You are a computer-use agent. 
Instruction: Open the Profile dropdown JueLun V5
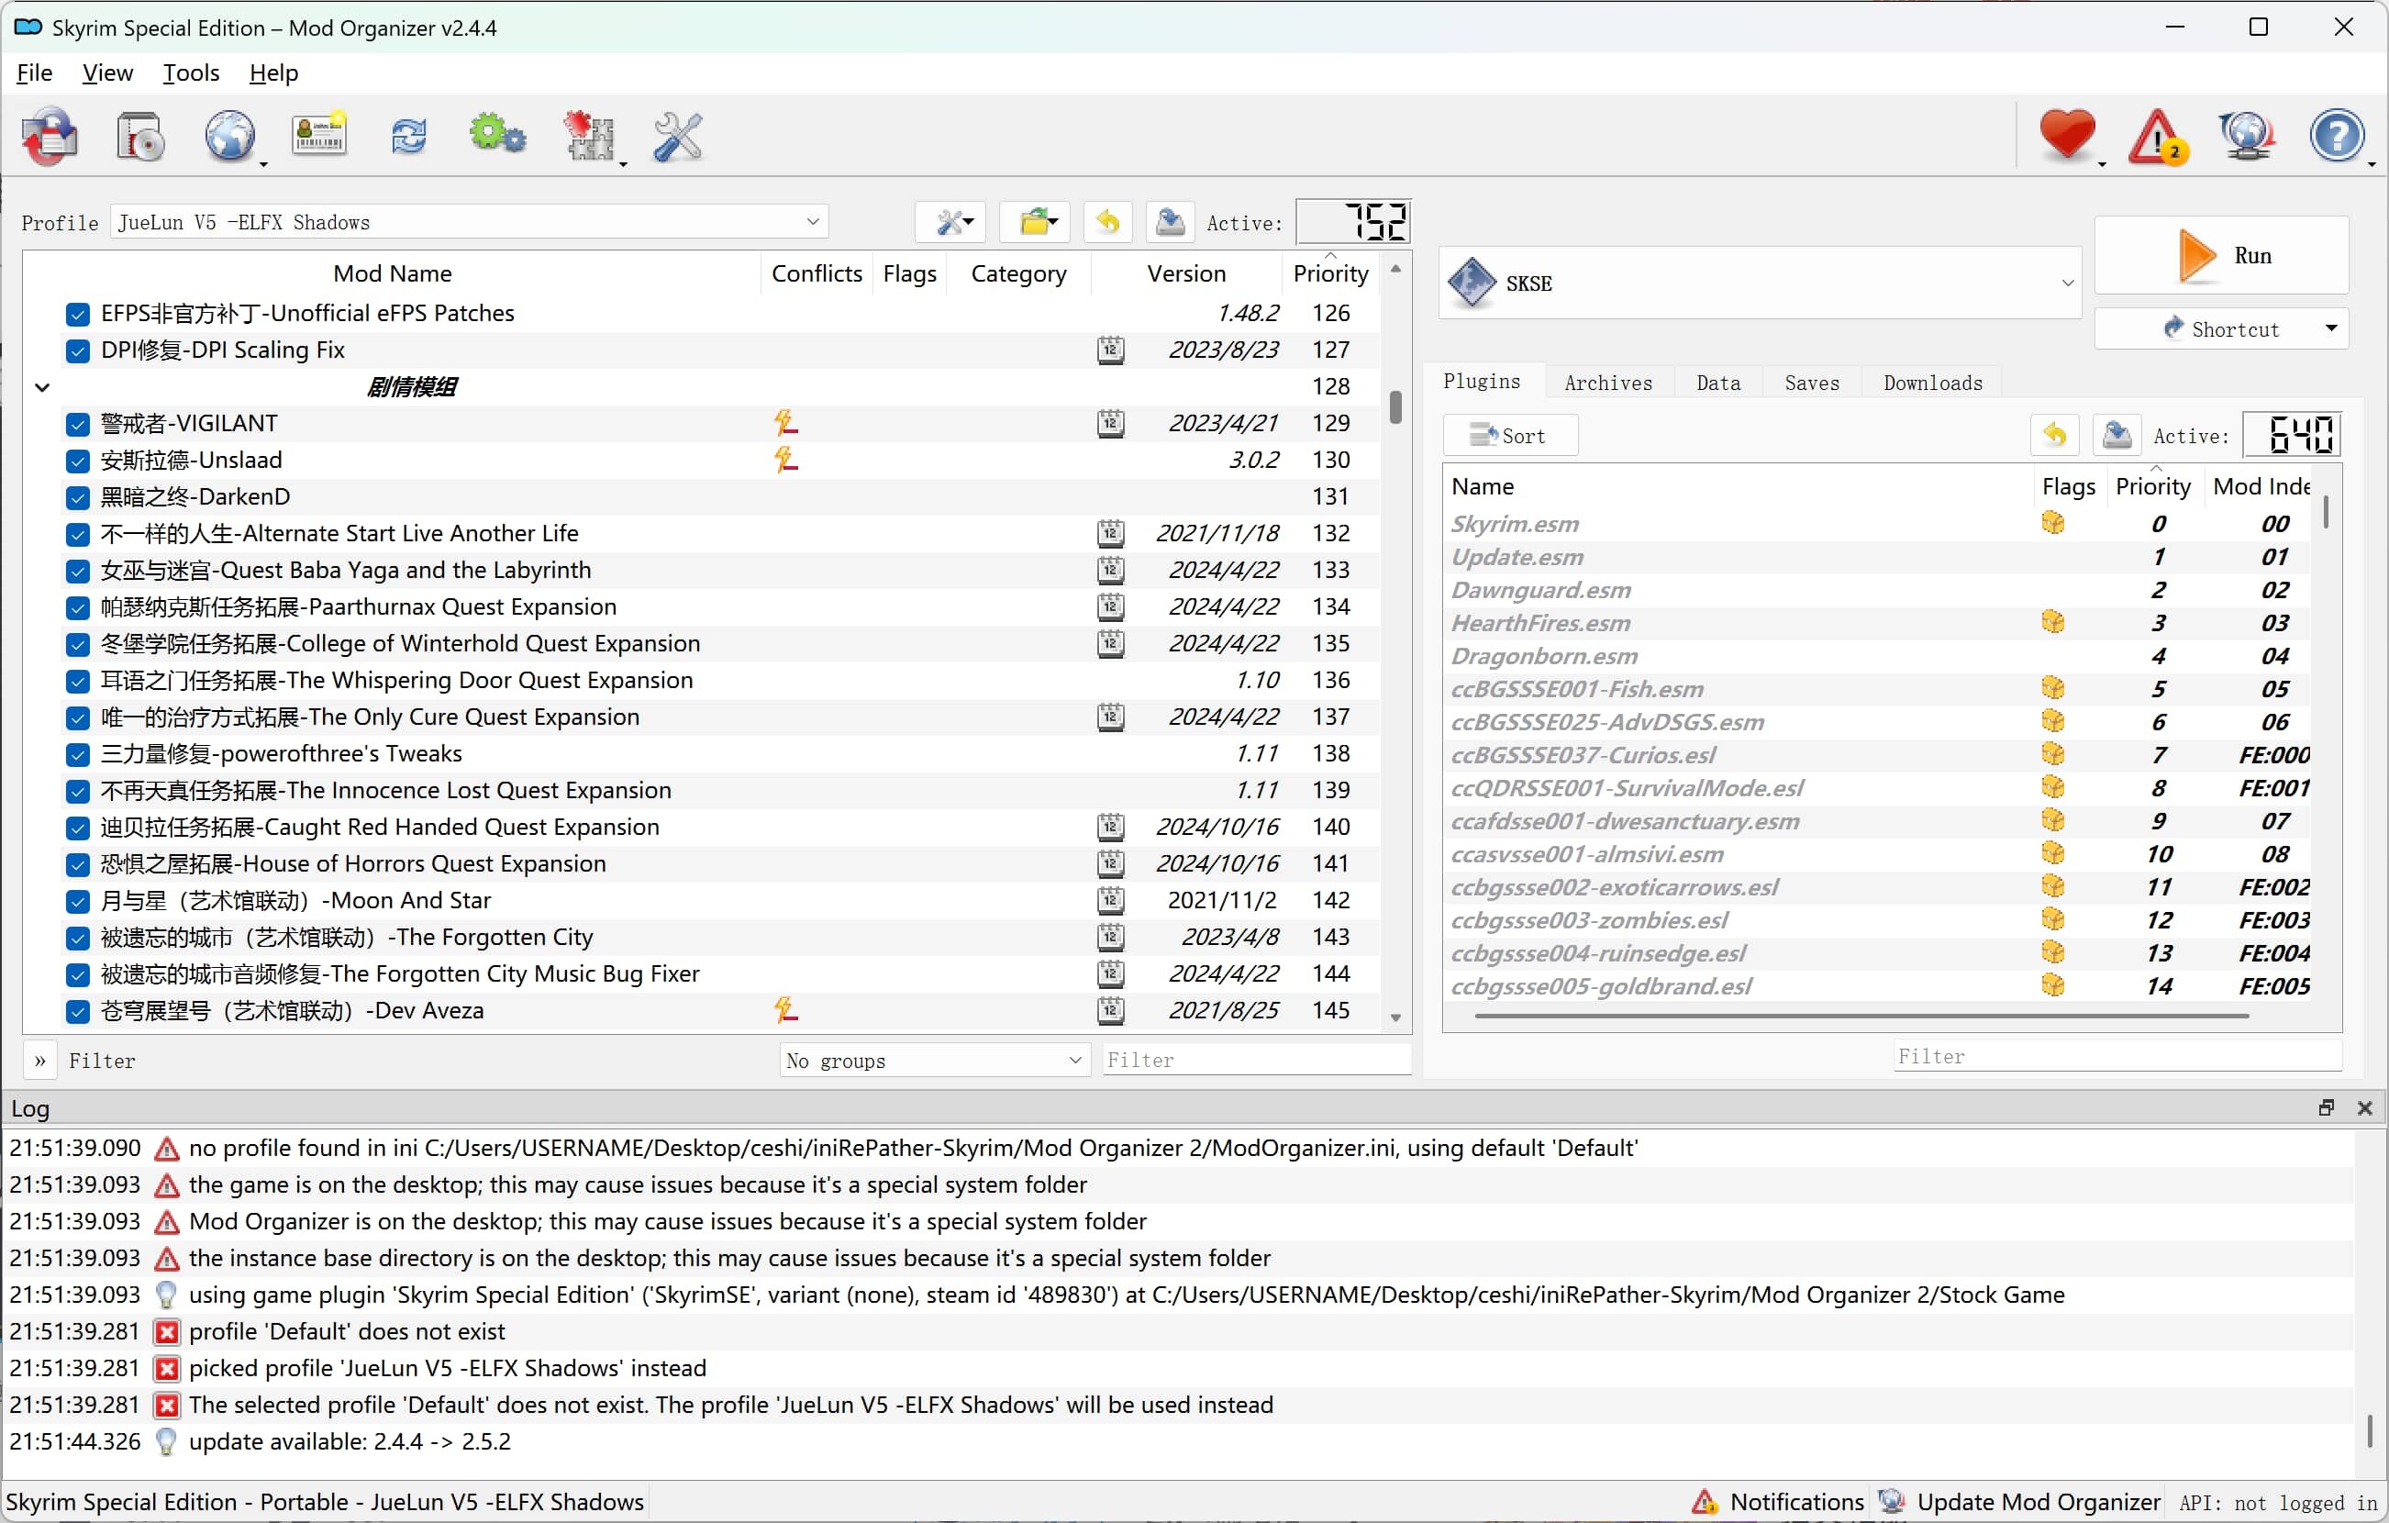(x=470, y=221)
